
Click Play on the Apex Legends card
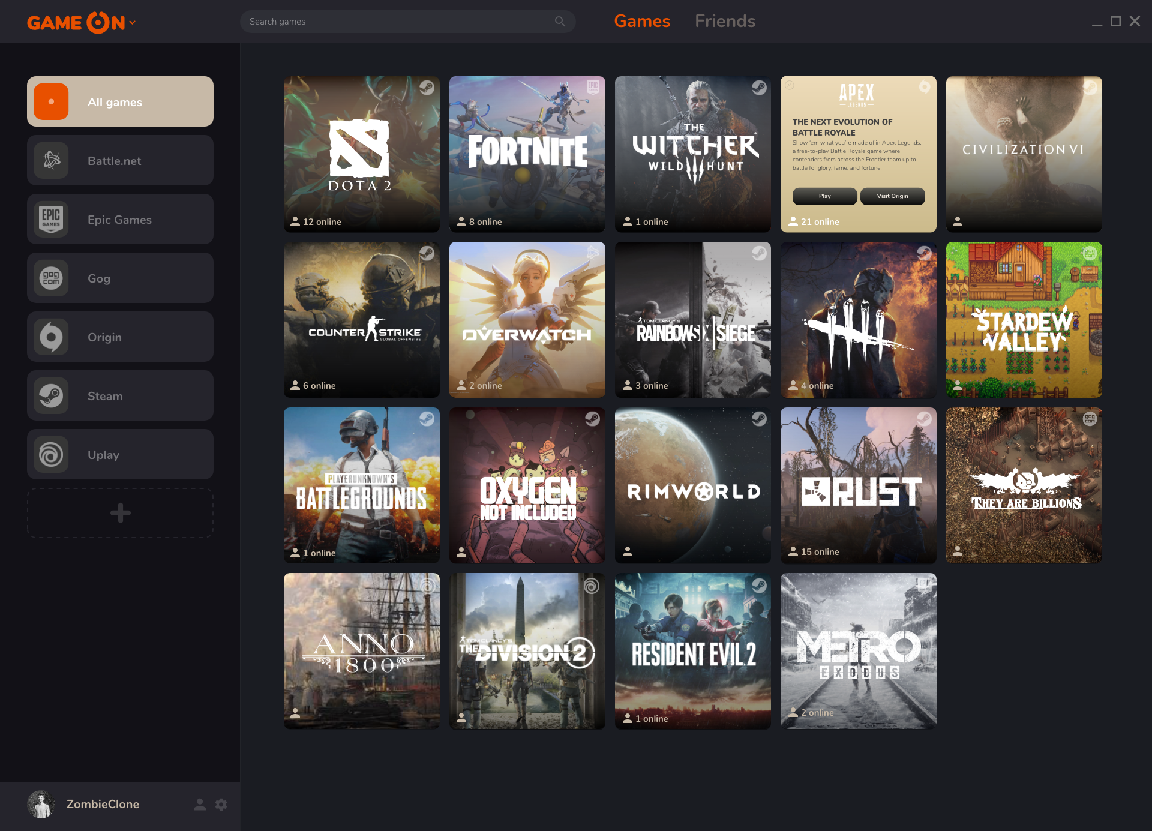pos(824,196)
